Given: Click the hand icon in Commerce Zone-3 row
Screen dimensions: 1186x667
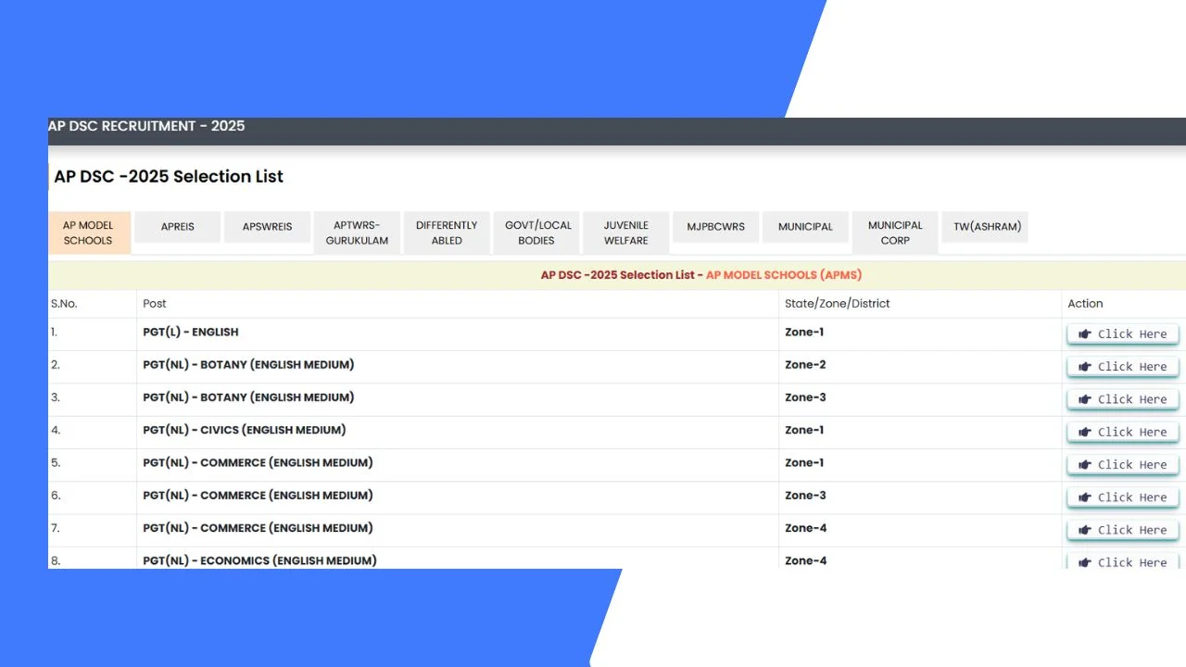Looking at the screenshot, I should [x=1085, y=497].
